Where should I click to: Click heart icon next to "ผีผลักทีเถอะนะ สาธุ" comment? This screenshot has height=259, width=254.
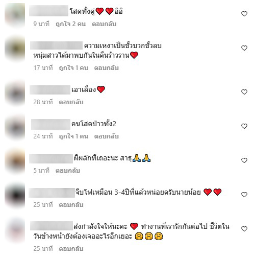tap(244, 160)
